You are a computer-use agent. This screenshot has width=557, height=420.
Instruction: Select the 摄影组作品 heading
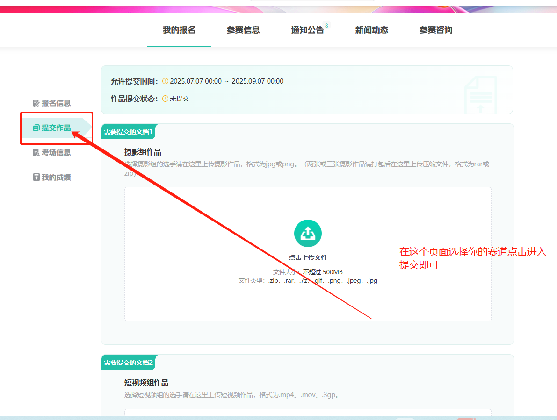point(143,152)
